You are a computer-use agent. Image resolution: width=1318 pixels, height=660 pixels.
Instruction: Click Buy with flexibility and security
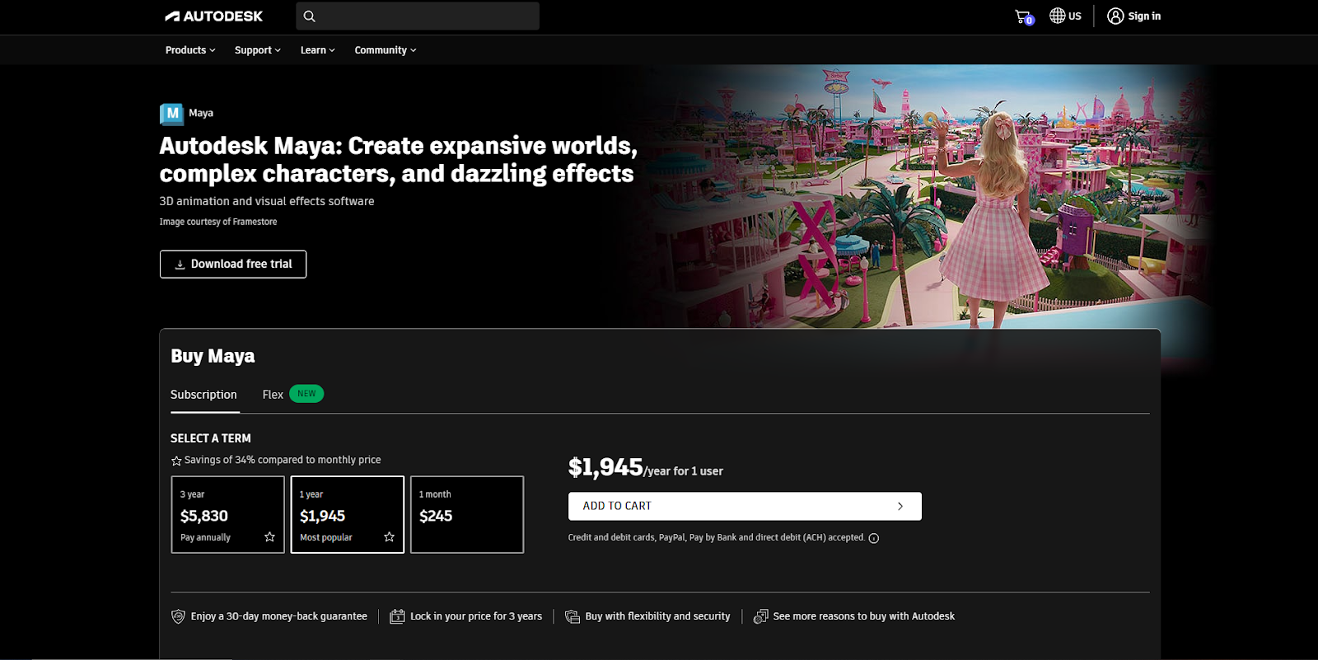coord(657,616)
